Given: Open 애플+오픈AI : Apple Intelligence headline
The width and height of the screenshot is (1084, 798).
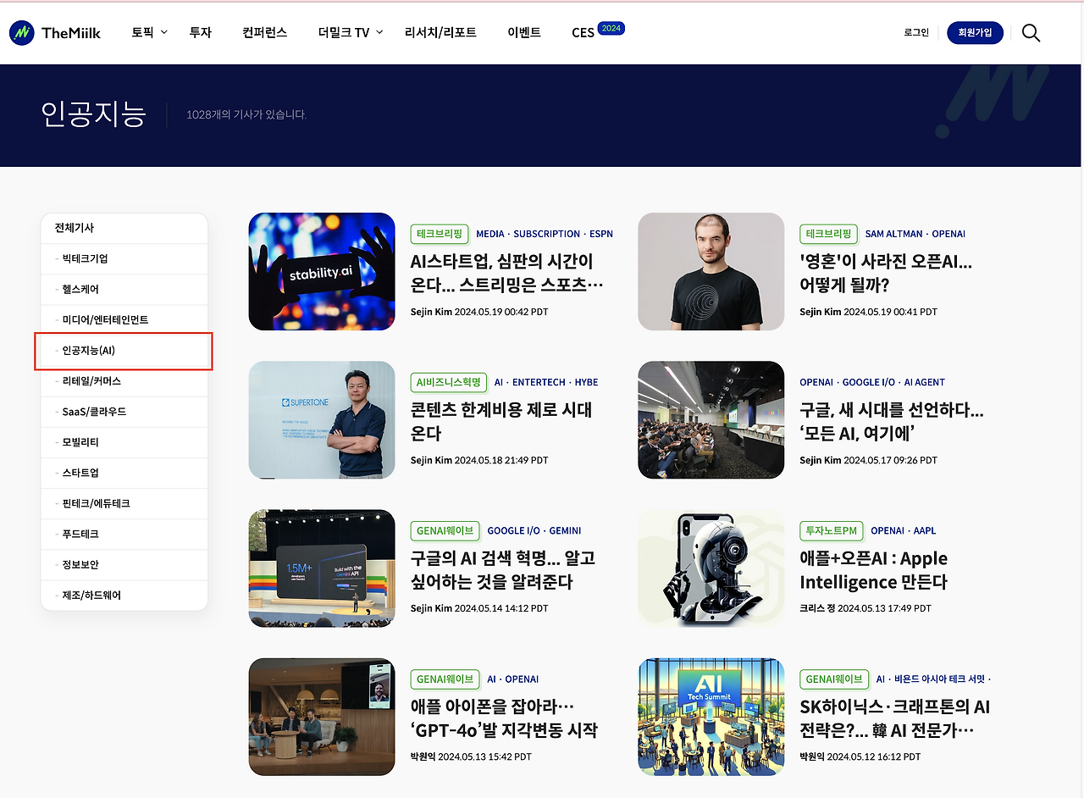Looking at the screenshot, I should coord(874,570).
